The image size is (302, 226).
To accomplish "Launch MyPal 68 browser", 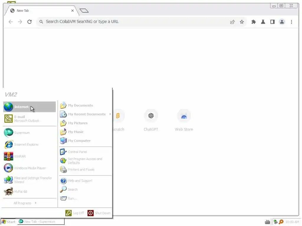I will [x=29, y=192].
